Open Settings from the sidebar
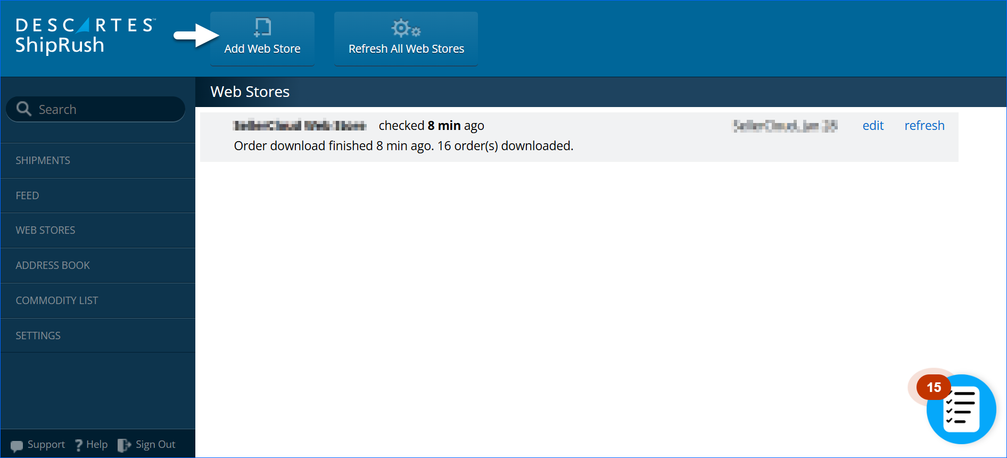Screen dimensions: 1007x458 point(38,336)
